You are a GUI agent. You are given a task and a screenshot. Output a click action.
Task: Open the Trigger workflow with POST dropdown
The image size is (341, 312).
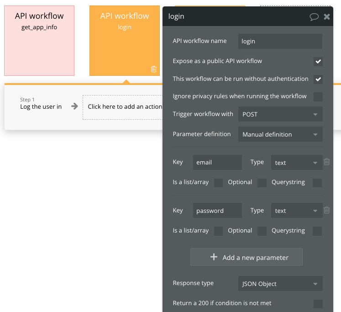[x=280, y=114]
